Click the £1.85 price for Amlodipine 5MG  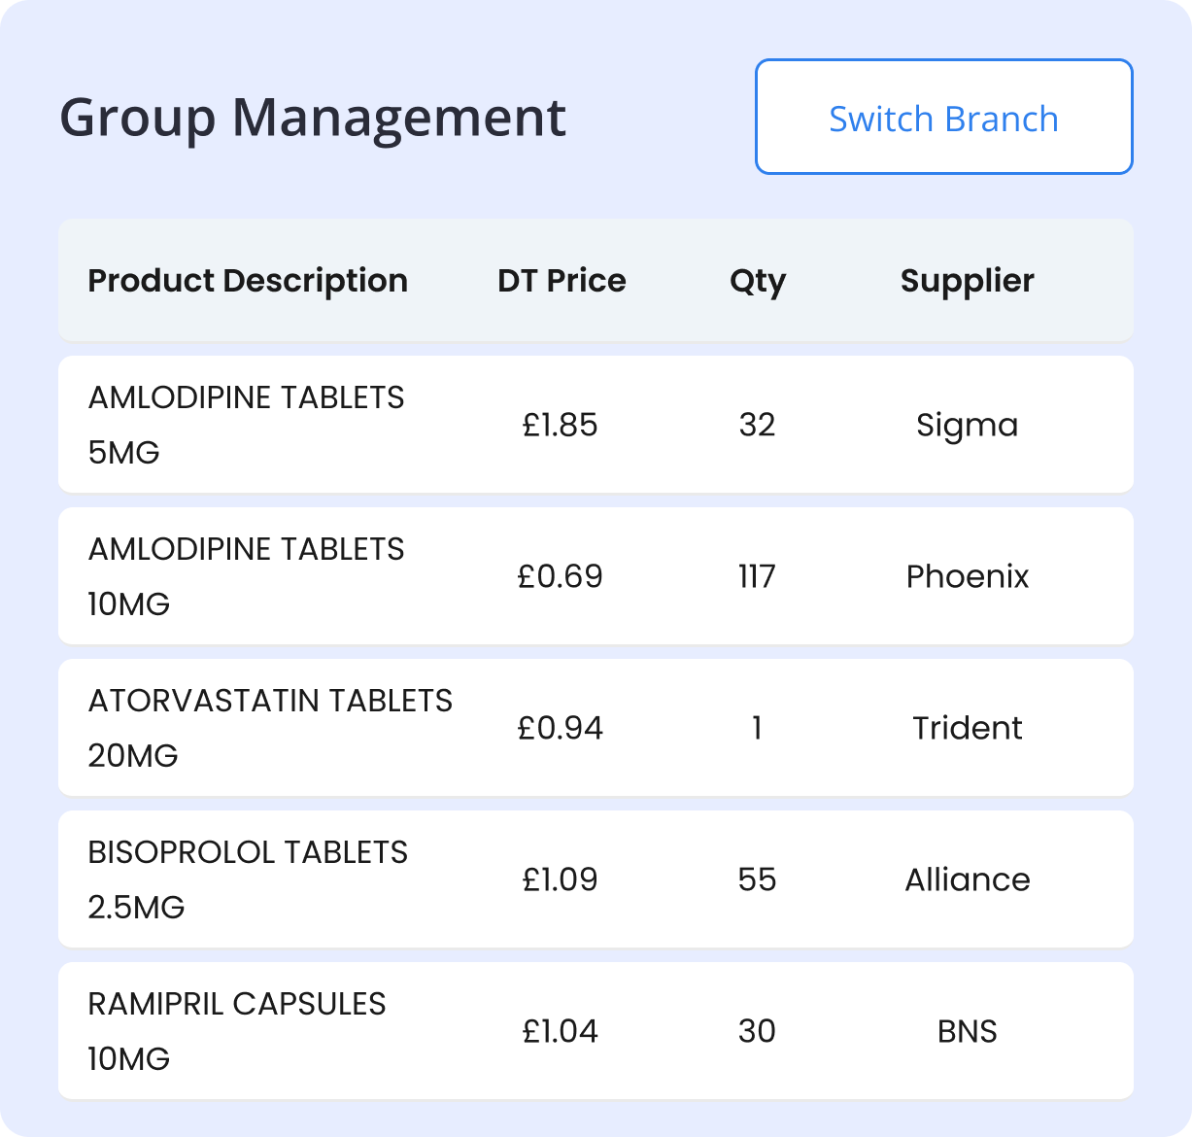[561, 425]
